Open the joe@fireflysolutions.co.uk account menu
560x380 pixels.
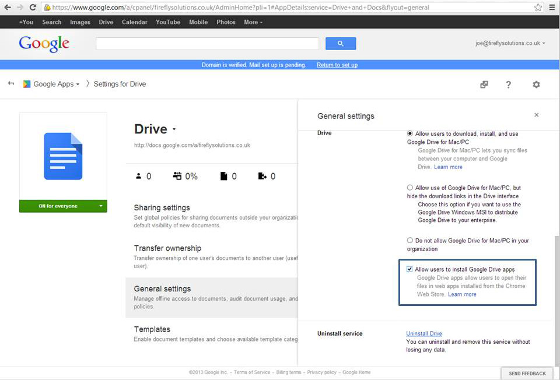tap(506, 43)
